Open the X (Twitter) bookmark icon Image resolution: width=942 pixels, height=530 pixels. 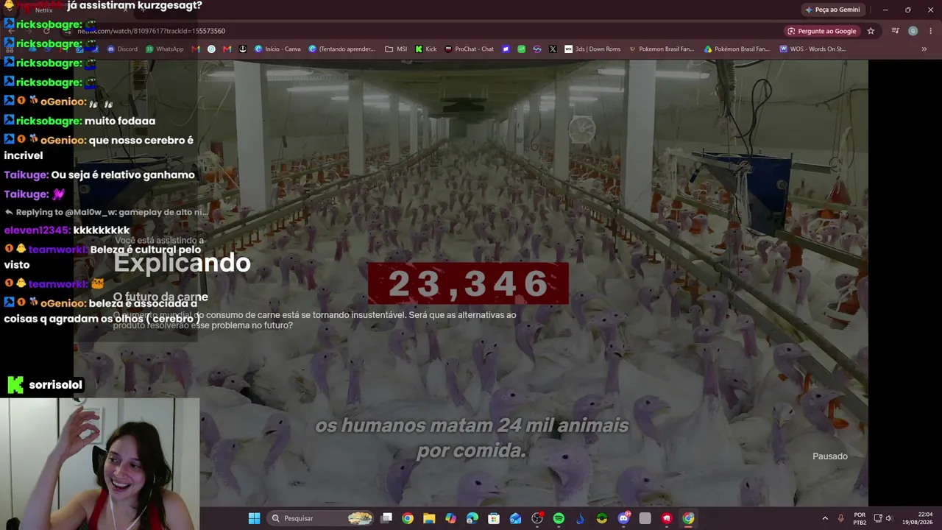pos(553,49)
